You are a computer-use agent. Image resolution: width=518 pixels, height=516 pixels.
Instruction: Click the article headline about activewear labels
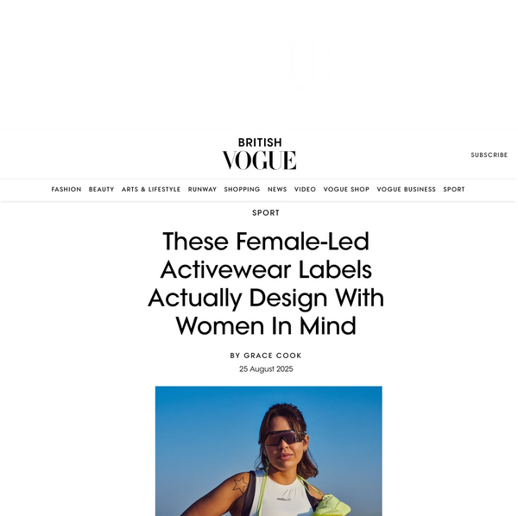coord(266,284)
